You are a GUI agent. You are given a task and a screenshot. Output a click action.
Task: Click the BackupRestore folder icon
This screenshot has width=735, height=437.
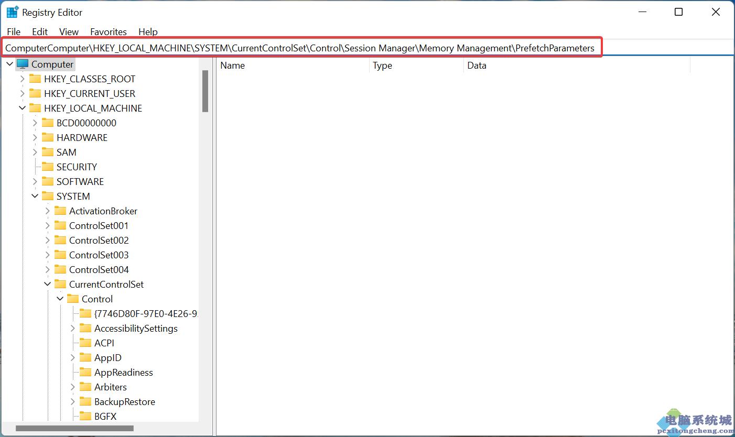coord(85,401)
